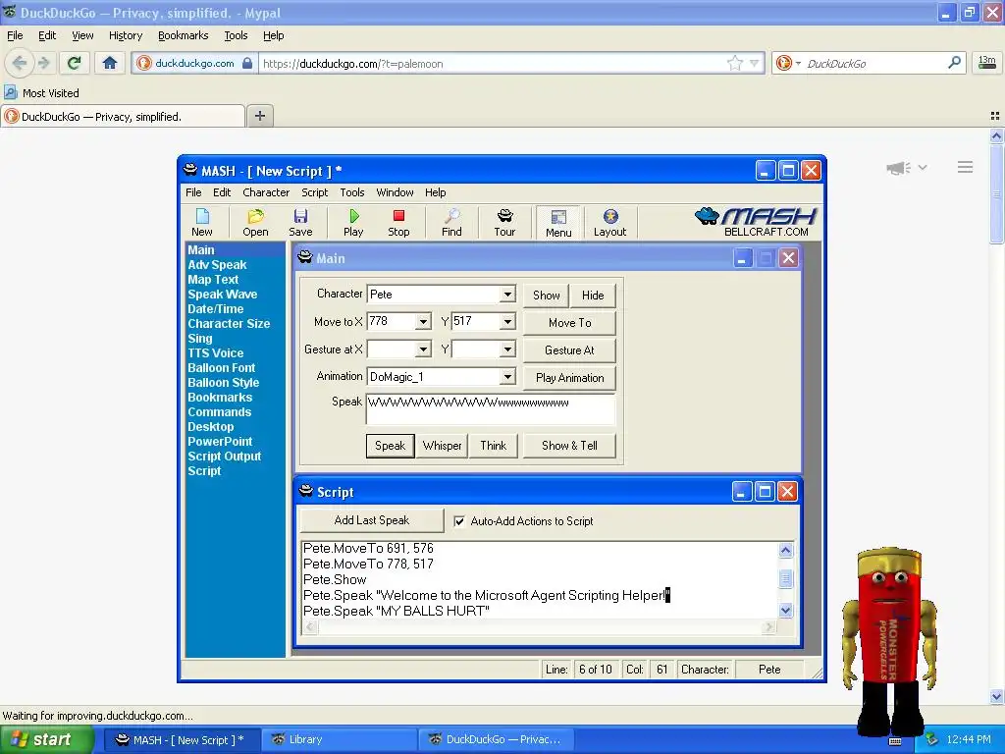
Task: Open a script with the Open toolbar icon
Action: (x=255, y=222)
